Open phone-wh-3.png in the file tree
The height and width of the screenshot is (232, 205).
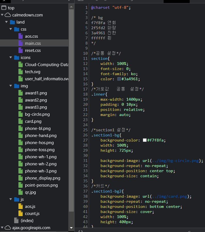(41, 171)
